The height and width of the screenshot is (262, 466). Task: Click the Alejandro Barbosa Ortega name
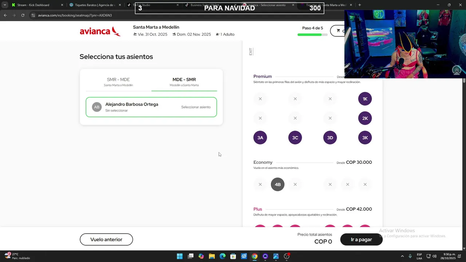(132, 104)
